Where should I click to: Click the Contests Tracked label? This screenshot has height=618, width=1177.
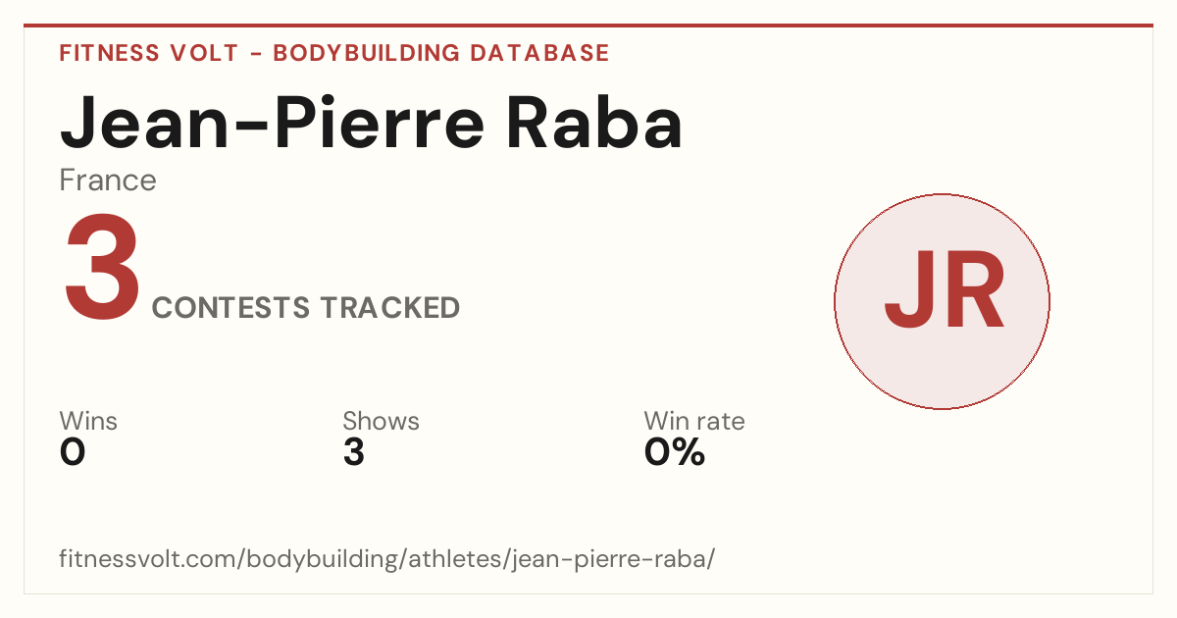(x=306, y=308)
